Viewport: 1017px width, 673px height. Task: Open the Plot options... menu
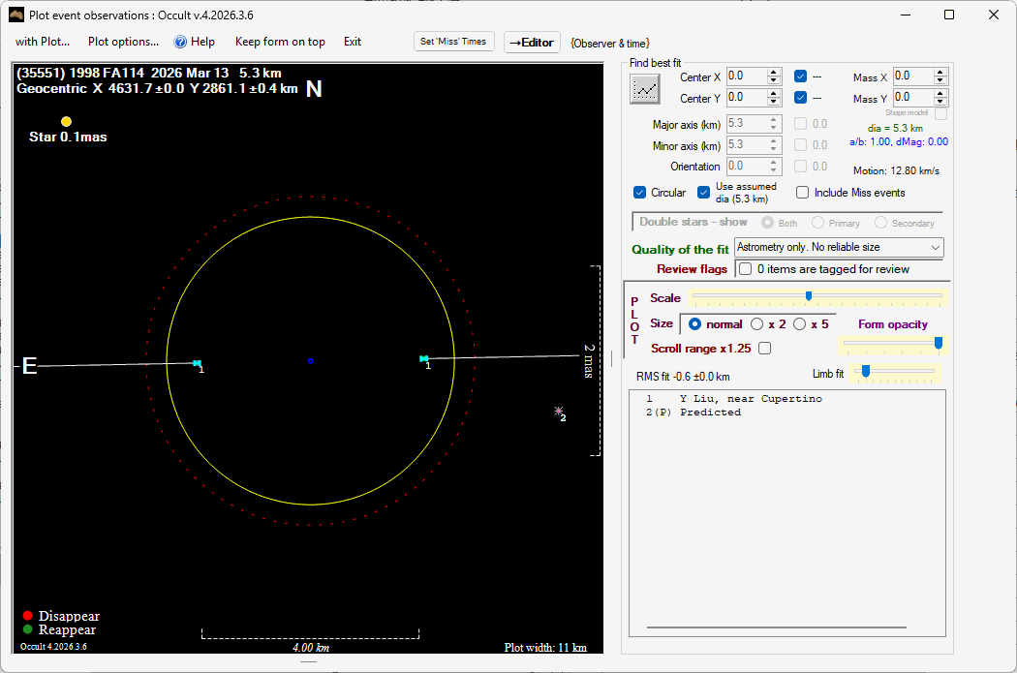pos(123,42)
